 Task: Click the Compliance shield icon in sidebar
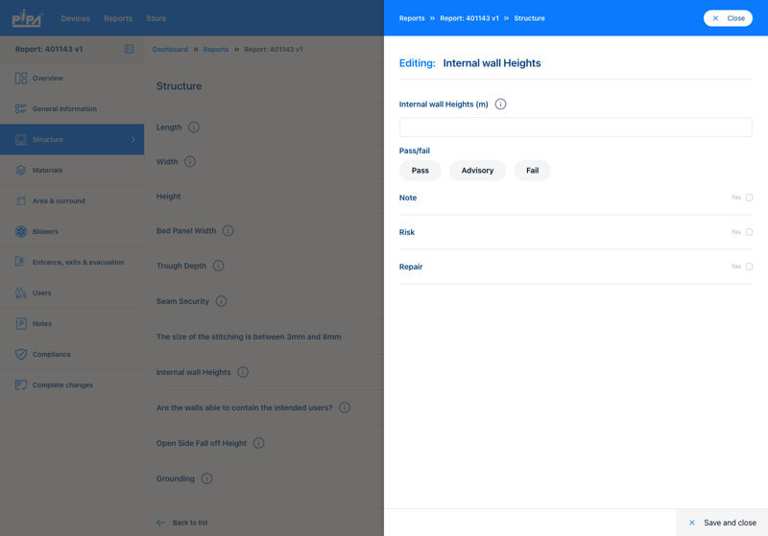21,355
